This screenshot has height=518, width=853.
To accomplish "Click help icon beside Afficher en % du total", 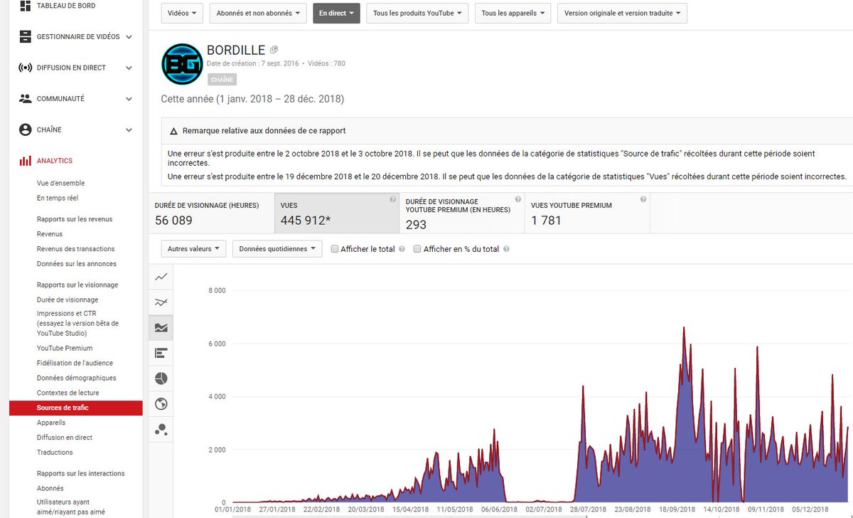I will click(x=506, y=249).
